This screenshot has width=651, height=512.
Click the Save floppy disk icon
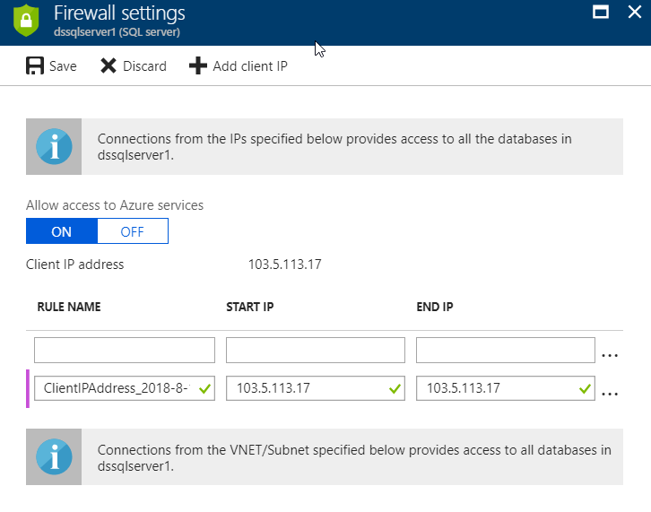[35, 65]
